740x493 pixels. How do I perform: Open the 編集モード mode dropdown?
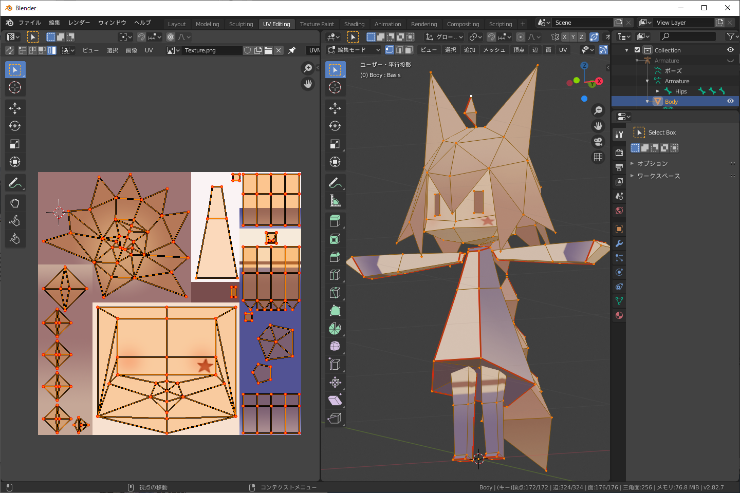pos(354,50)
